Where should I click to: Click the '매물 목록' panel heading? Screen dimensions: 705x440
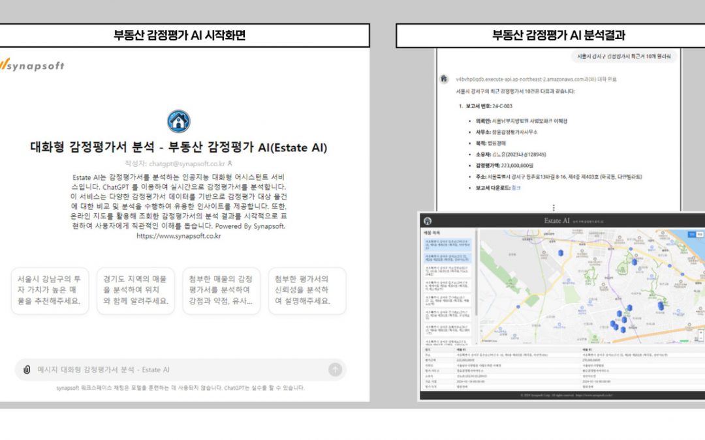pos(431,233)
